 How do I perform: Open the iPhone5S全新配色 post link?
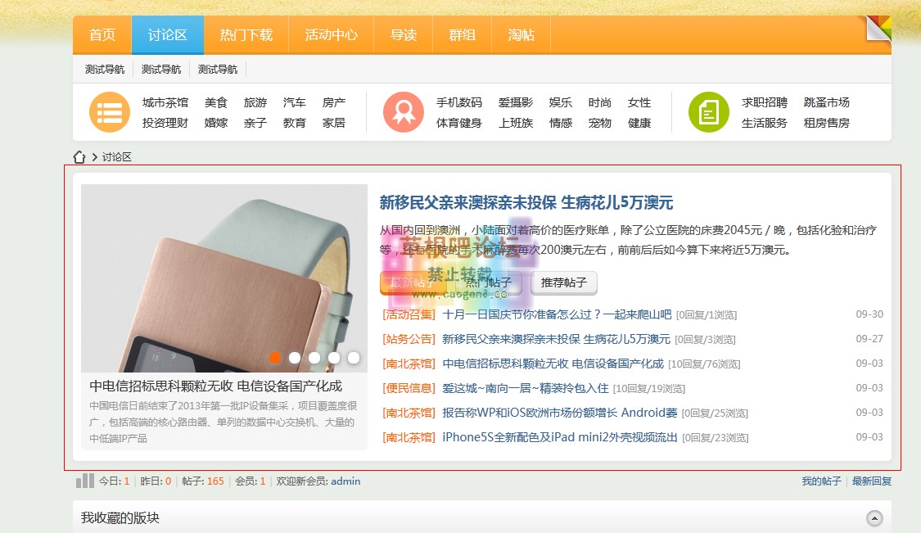coord(560,437)
